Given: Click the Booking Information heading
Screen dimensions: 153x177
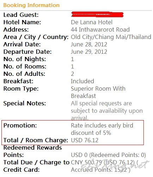Looking at the screenshot, I should [31, 5].
